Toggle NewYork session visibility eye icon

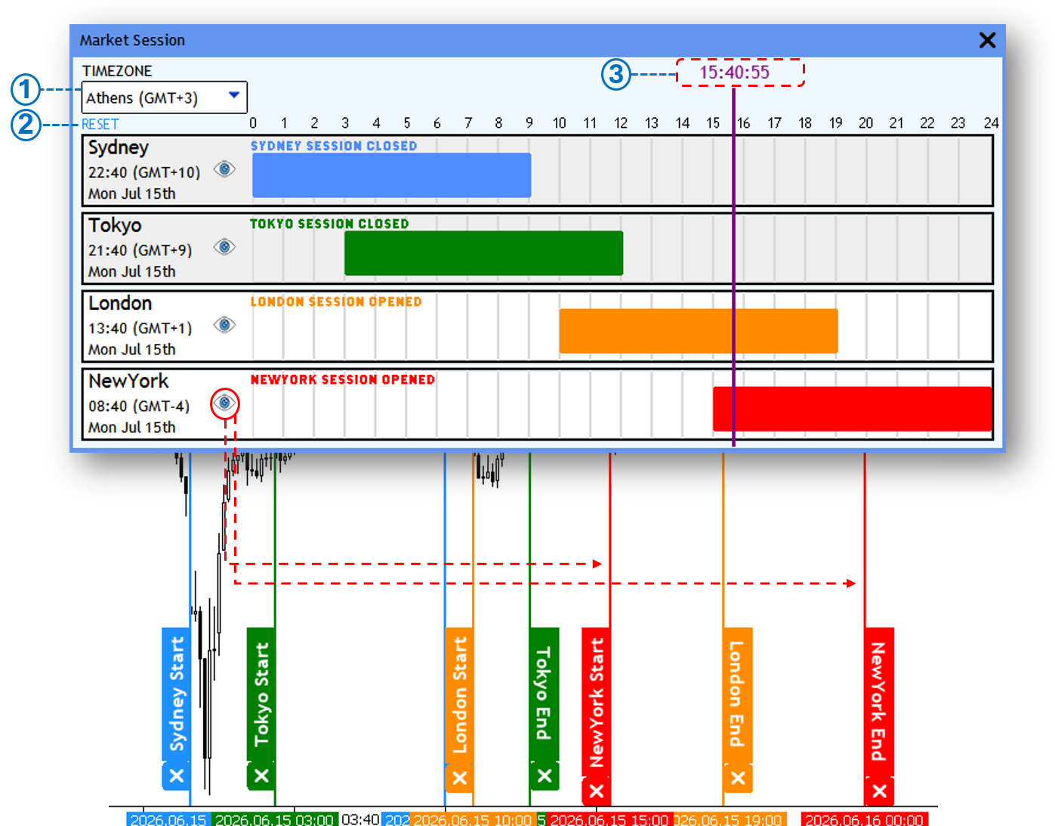click(x=224, y=403)
